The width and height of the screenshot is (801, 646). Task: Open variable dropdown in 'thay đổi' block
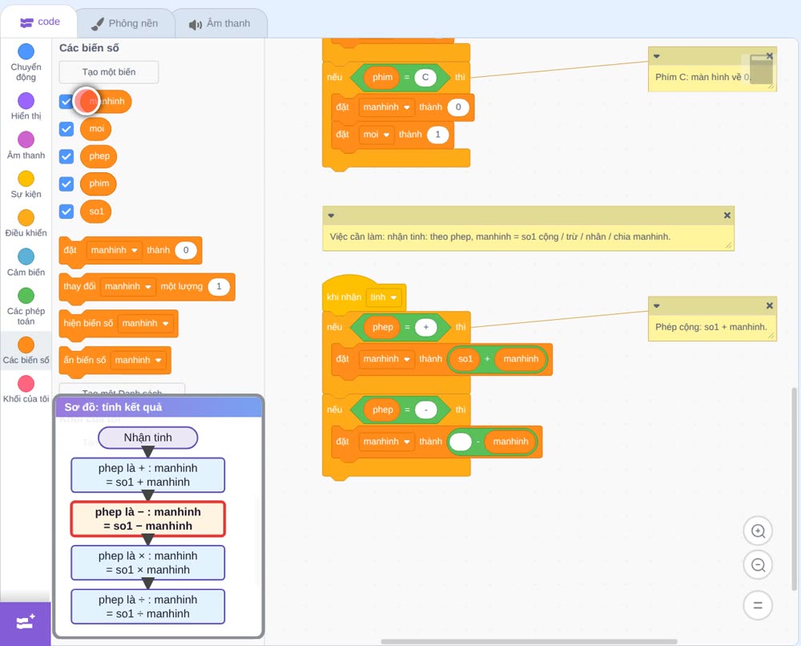(x=127, y=286)
